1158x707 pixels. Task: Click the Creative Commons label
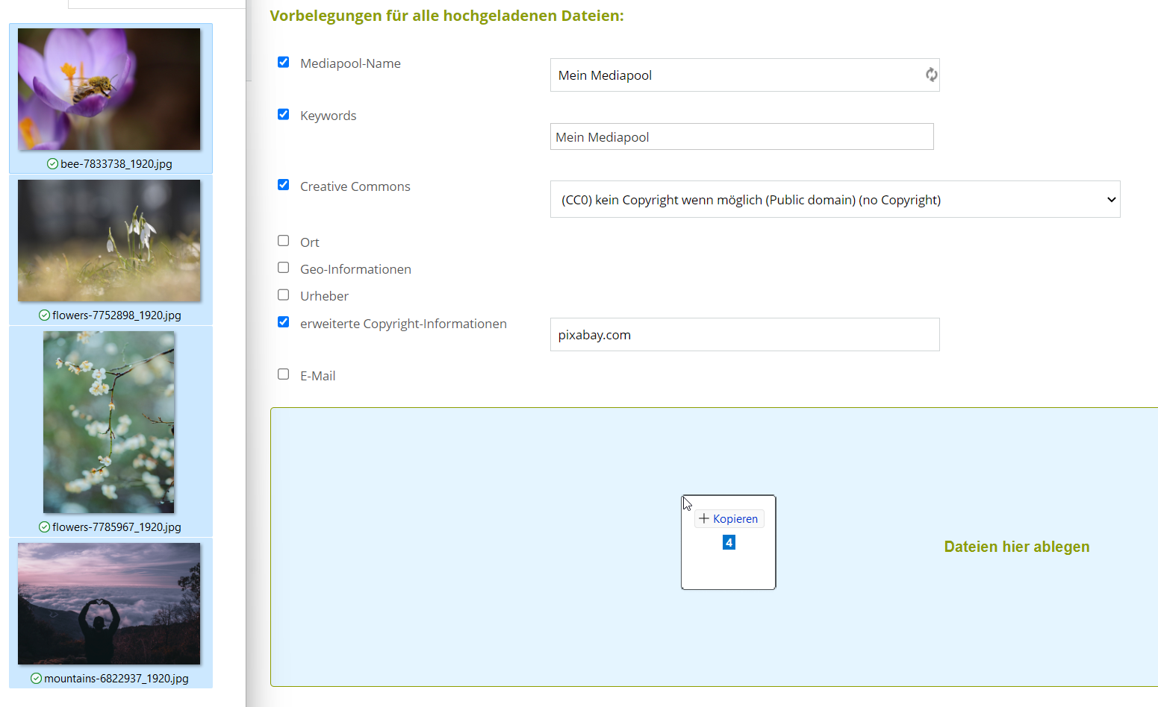pos(355,186)
